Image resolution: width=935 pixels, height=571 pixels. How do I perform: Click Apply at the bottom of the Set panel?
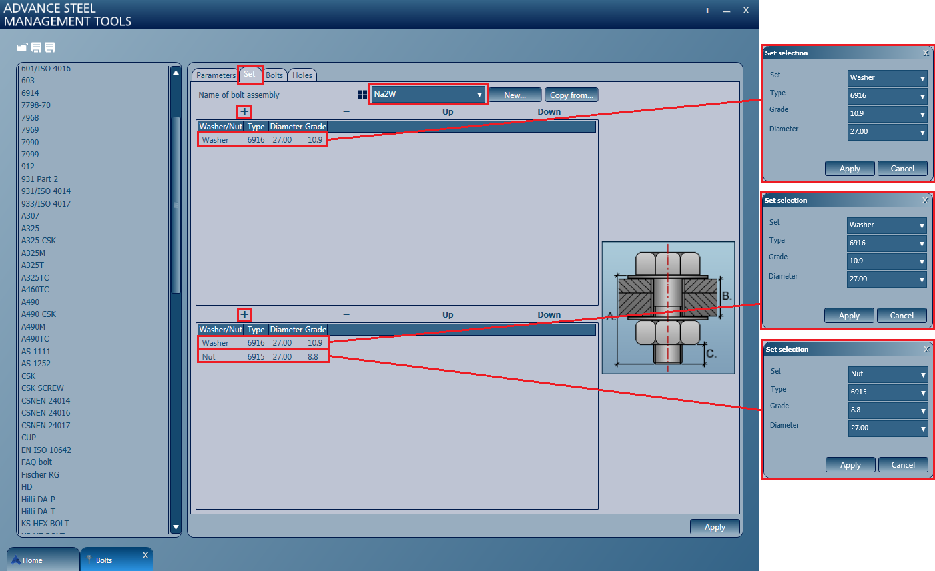pyautogui.click(x=715, y=527)
